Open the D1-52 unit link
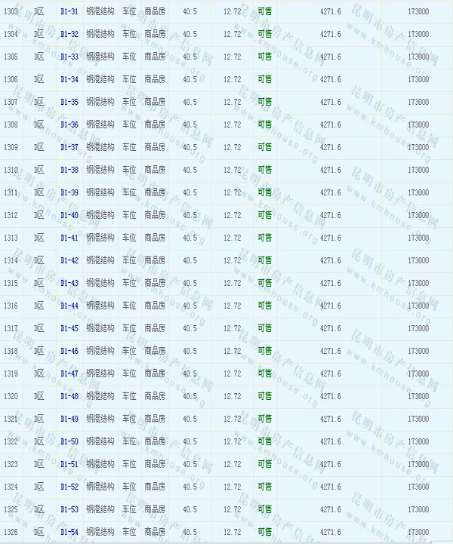The image size is (453, 544). click(69, 487)
